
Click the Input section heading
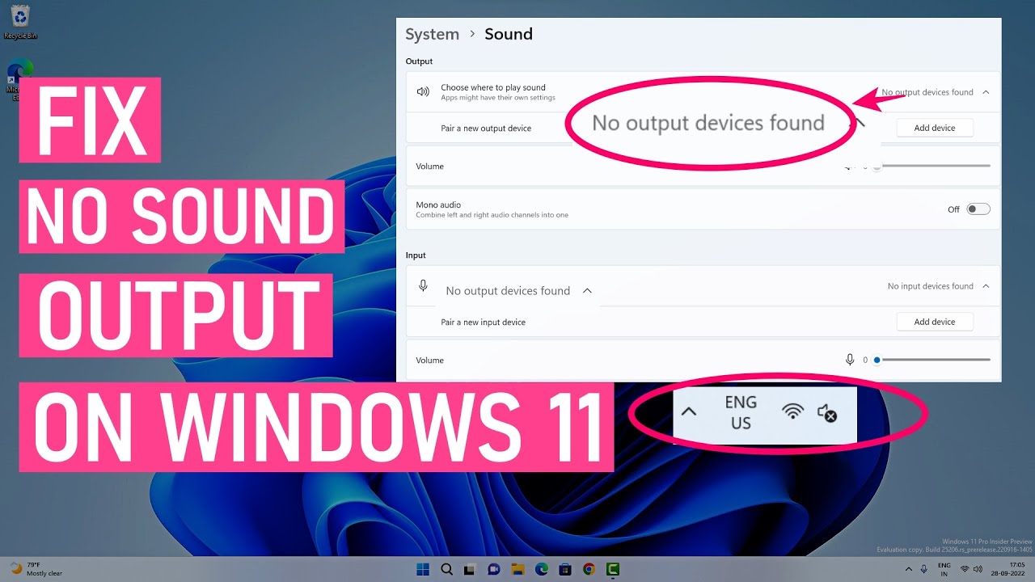[x=416, y=255]
